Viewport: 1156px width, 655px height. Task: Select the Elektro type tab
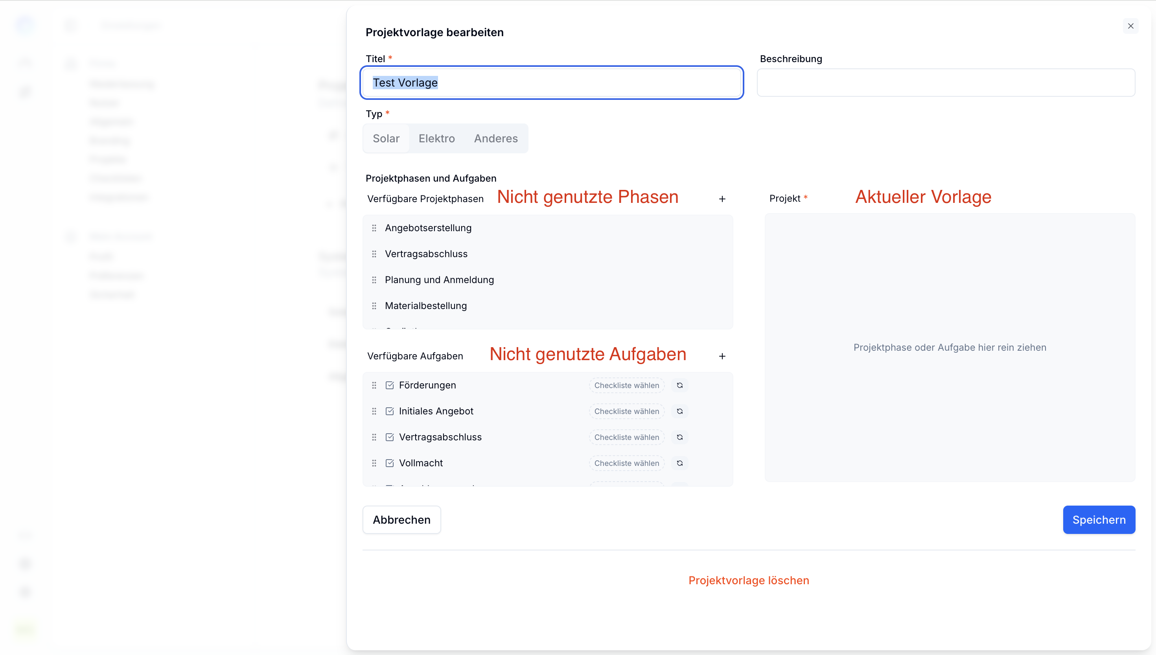(x=436, y=138)
